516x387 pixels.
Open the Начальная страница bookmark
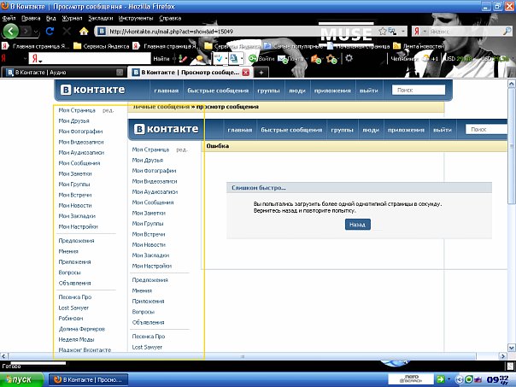click(358, 46)
